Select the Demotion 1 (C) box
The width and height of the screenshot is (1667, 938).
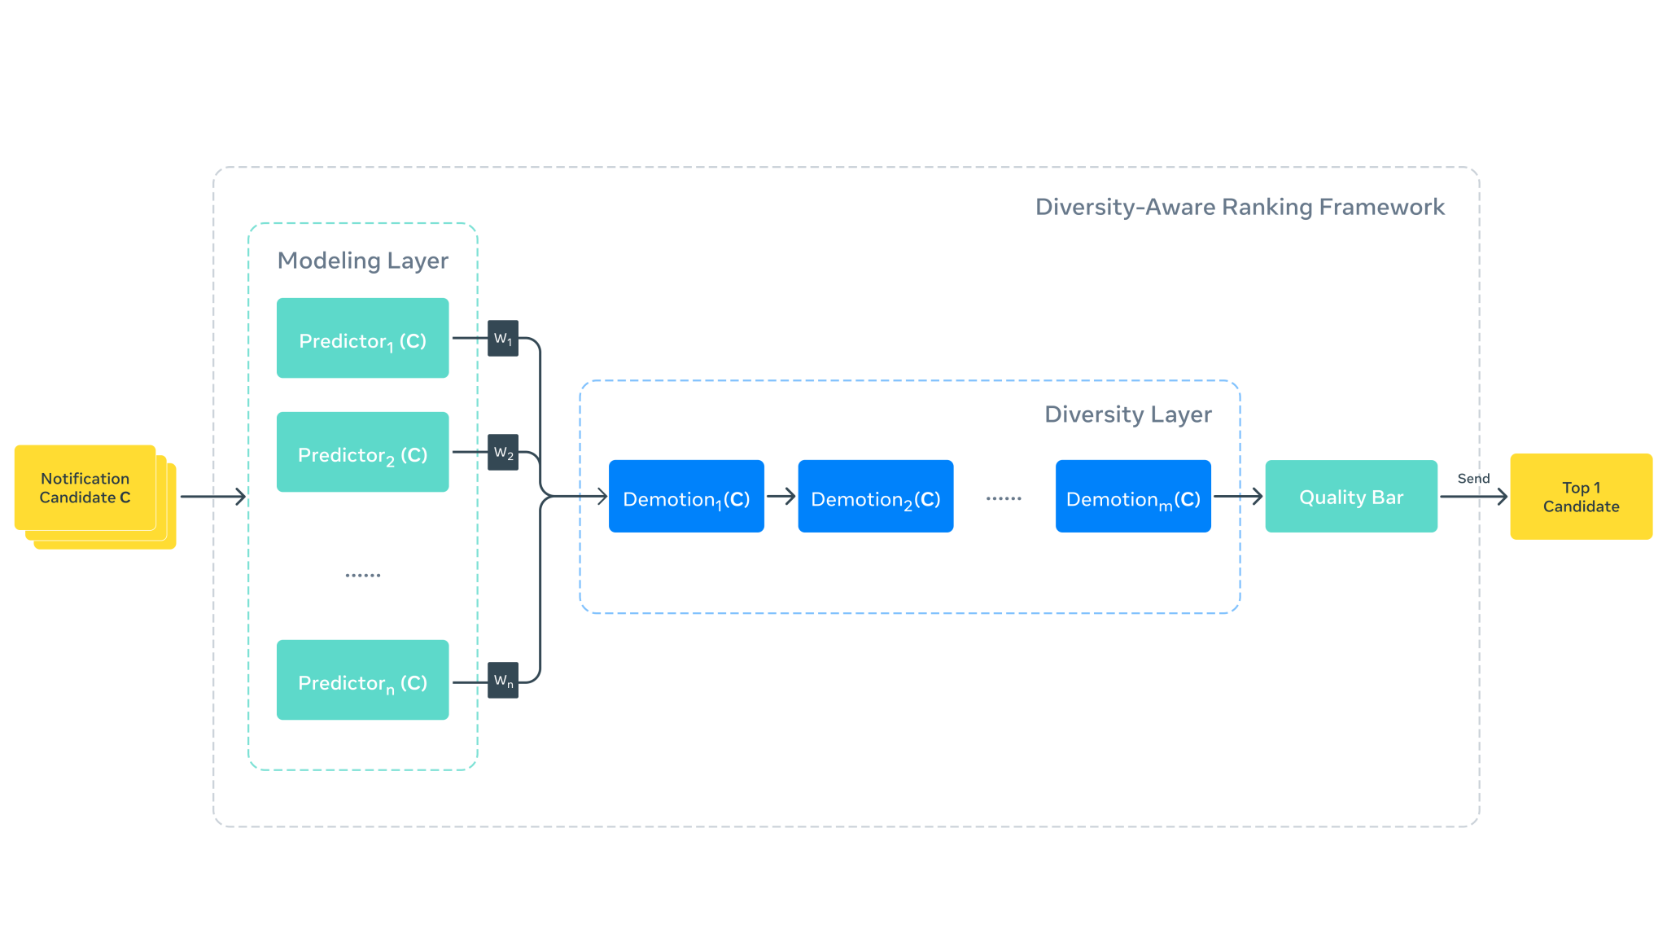coord(686,497)
